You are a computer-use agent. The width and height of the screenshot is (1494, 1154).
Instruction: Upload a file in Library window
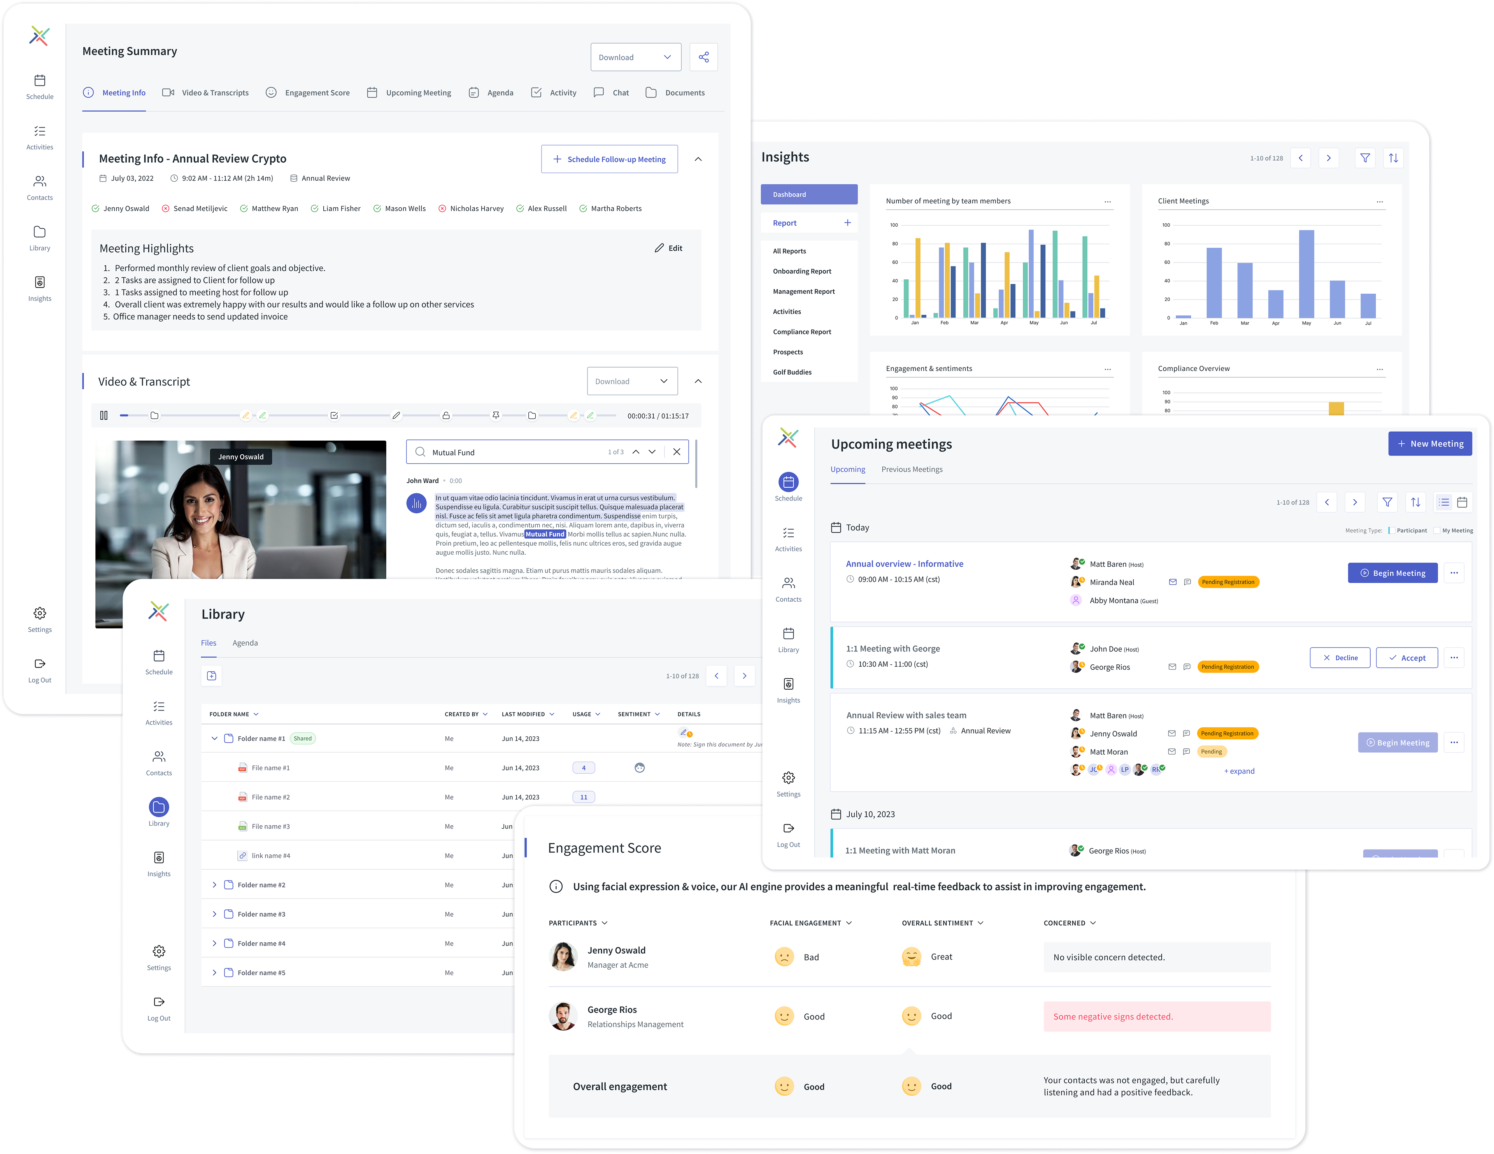pos(211,676)
